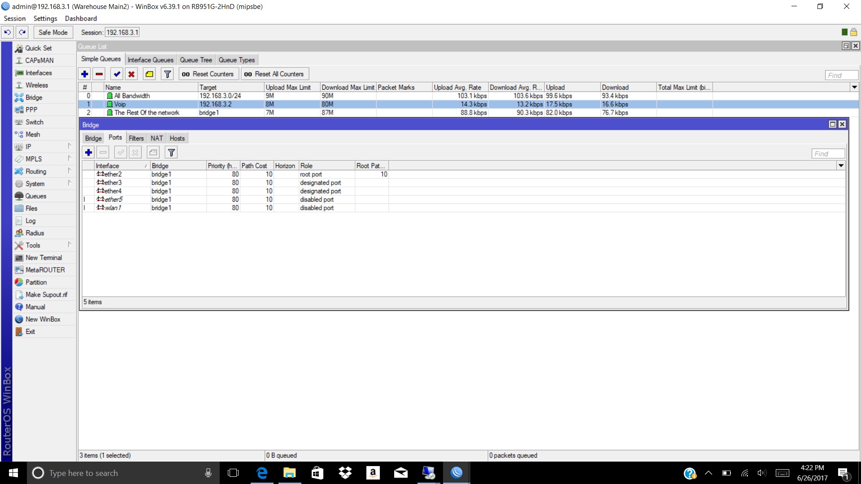Open Microsoft Edge from the taskbar
861x484 pixels.
(261, 473)
